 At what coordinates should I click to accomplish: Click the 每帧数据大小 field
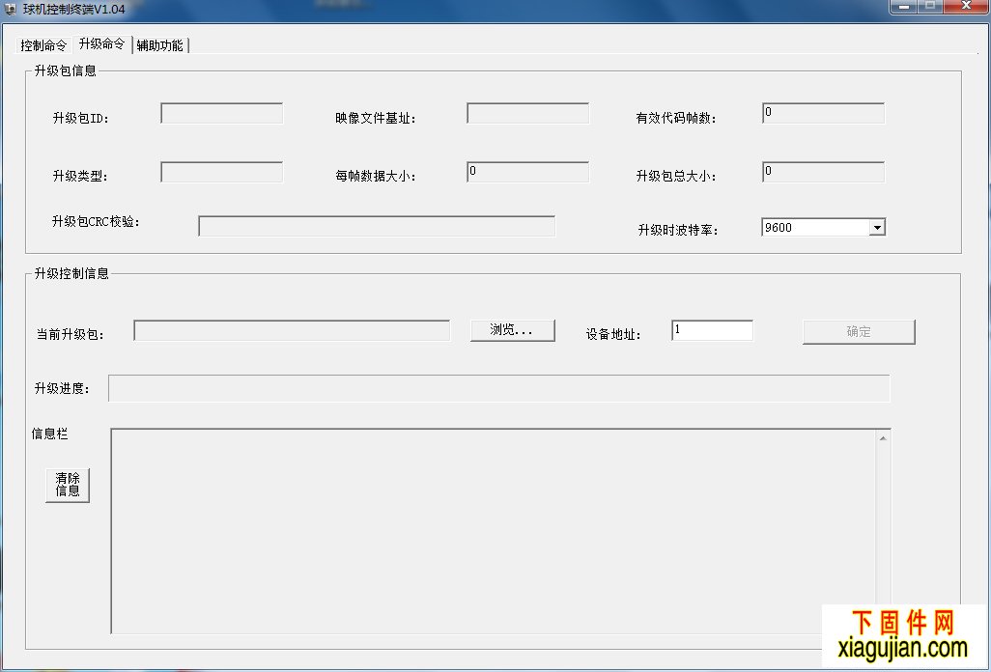(527, 173)
